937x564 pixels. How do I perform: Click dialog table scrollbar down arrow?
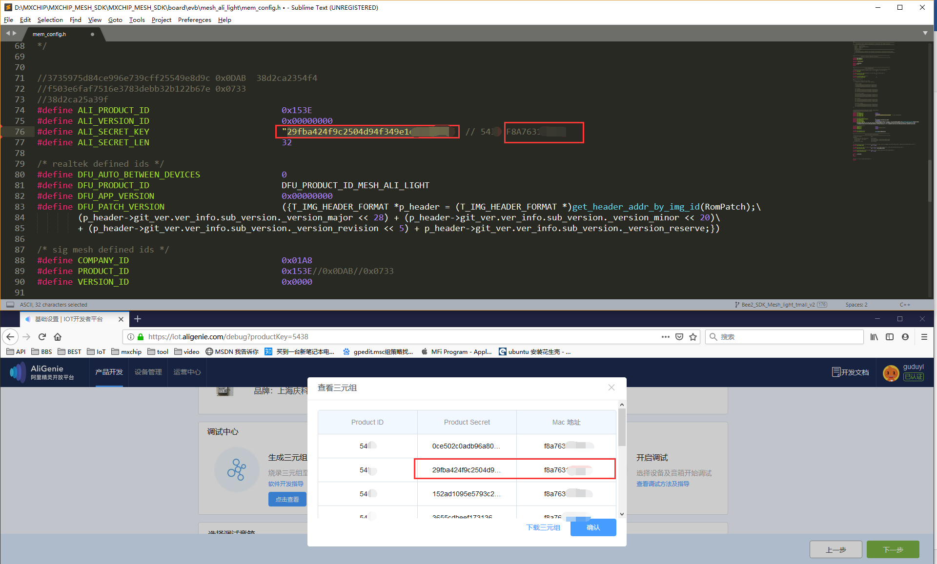[622, 514]
